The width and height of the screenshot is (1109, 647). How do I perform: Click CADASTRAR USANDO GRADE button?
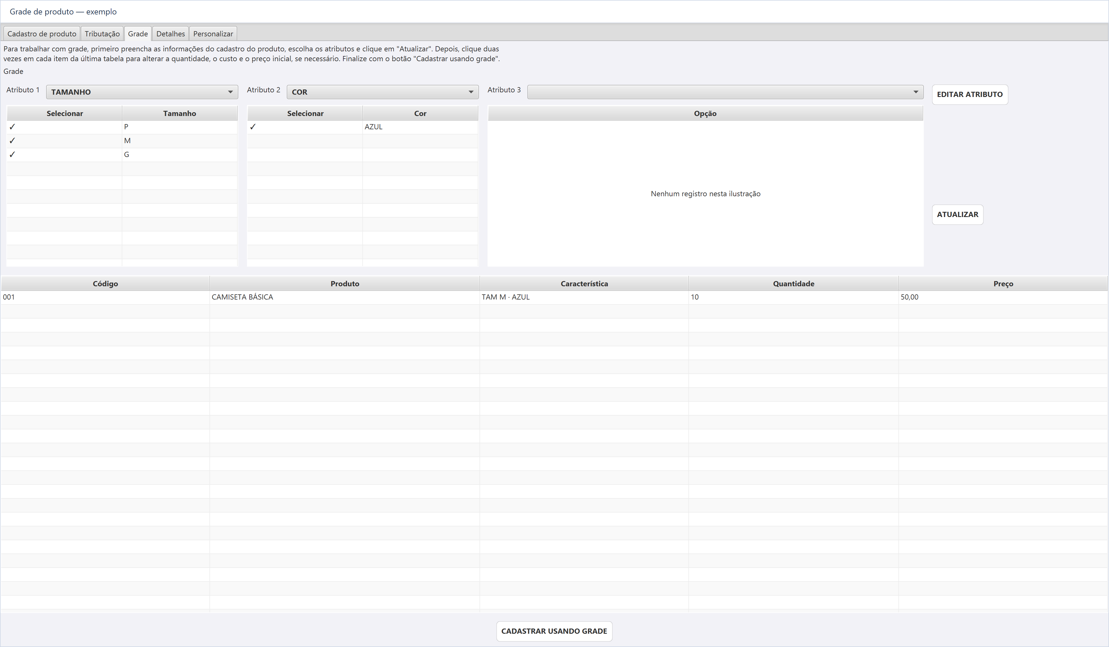point(554,631)
